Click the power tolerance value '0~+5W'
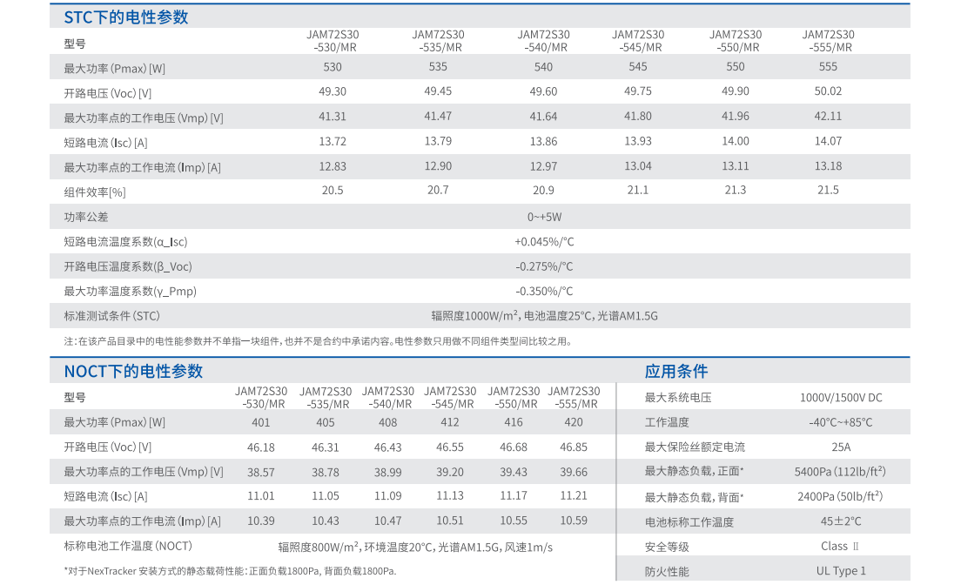961x585 pixels. click(544, 217)
